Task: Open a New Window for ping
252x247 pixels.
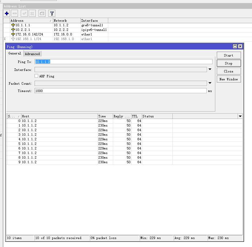Action: coord(229,79)
